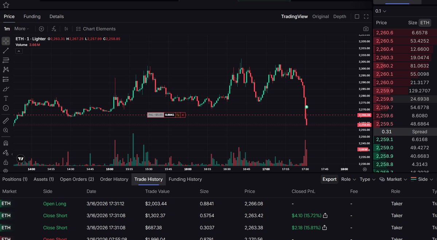Close position with X on order line
The height and width of the screenshot is (240, 437).
[x=183, y=115]
